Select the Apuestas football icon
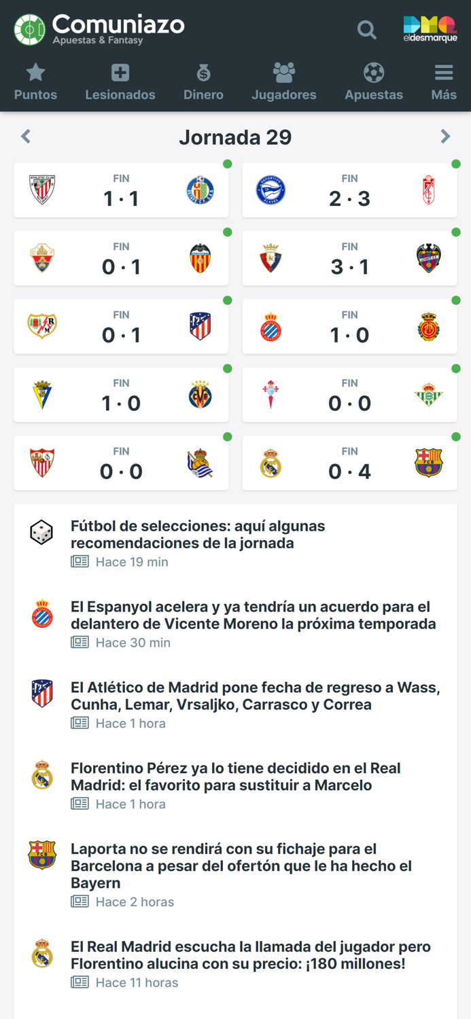Image resolution: width=471 pixels, height=1019 pixels. (x=373, y=72)
